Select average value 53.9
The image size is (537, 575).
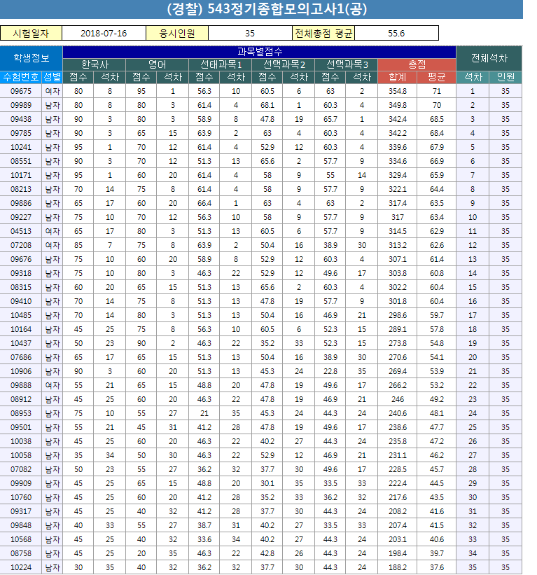(x=437, y=371)
